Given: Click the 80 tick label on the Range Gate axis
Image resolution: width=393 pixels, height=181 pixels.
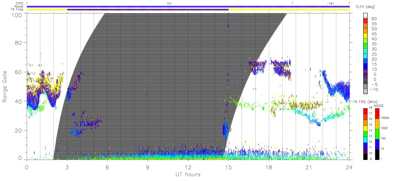Looking at the screenshot, I should pos(19,42).
